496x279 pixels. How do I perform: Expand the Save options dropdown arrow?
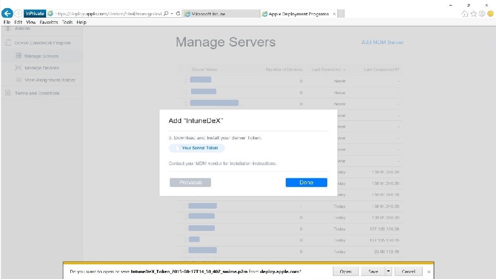pyautogui.click(x=389, y=271)
